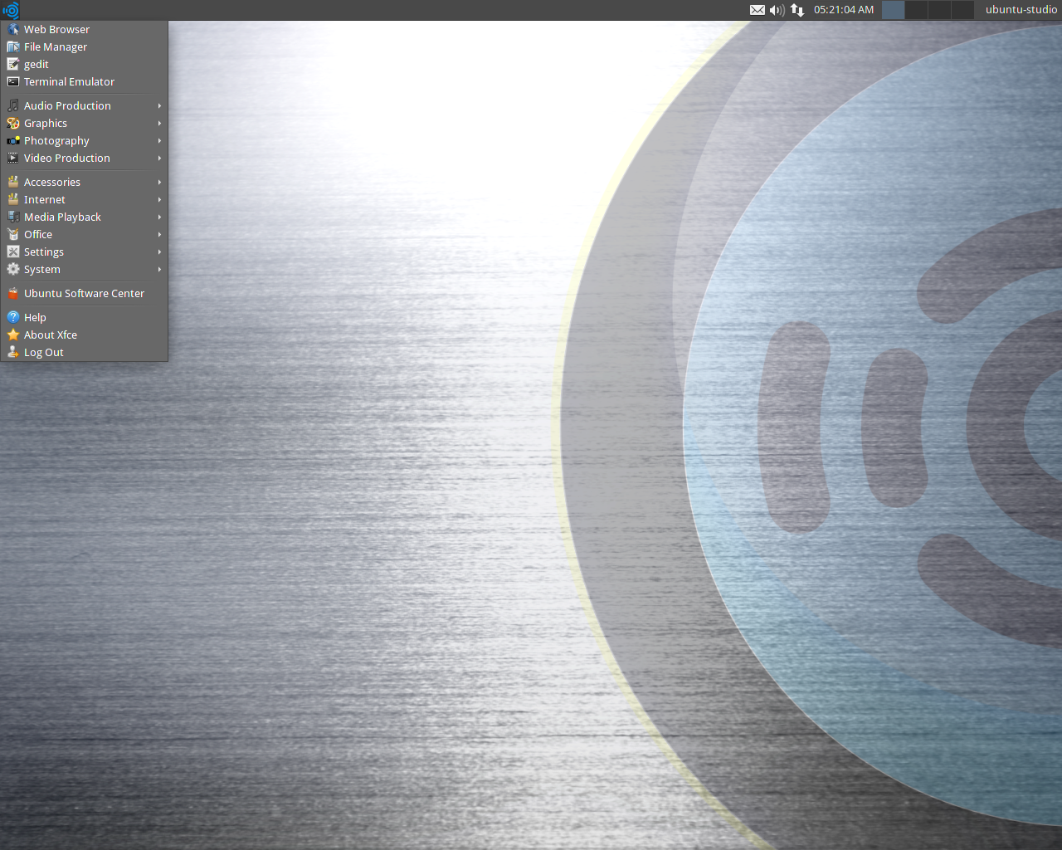Open the volume speaker indicator

click(777, 10)
